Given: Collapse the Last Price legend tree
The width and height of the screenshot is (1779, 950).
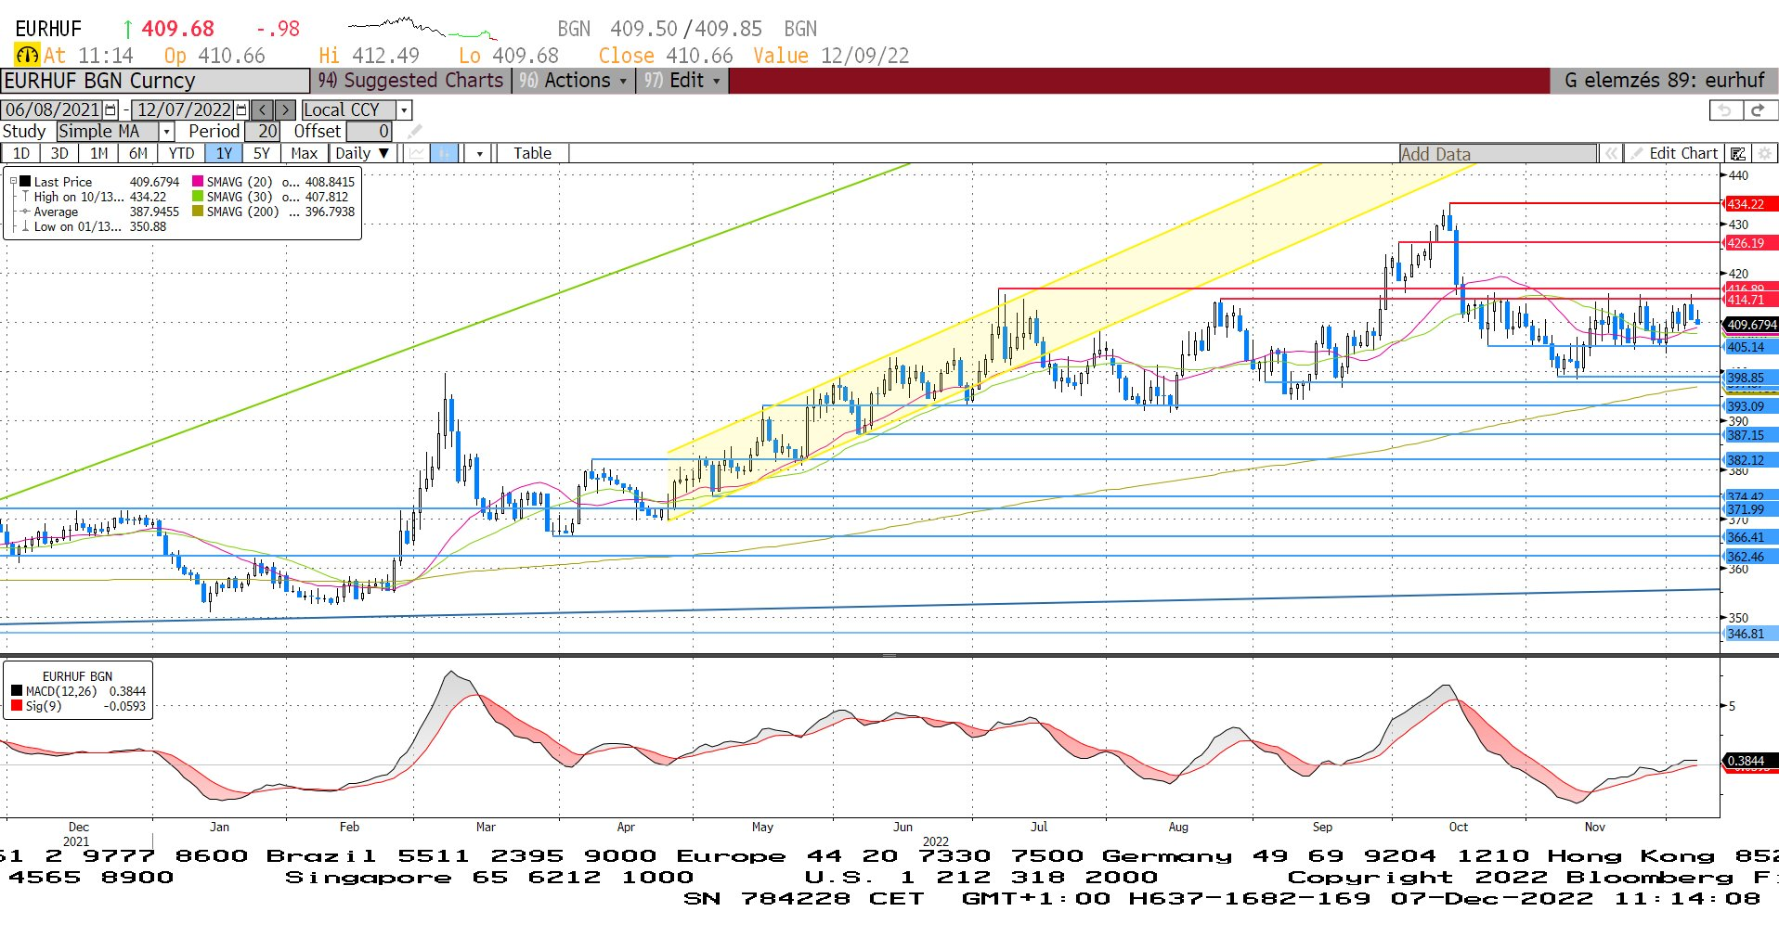Looking at the screenshot, I should coord(13,182).
